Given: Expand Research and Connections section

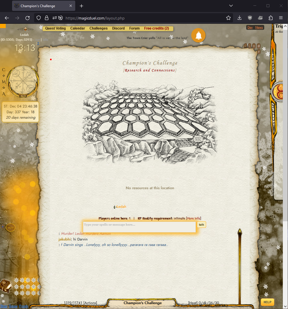Looking at the screenshot, I should (150, 70).
